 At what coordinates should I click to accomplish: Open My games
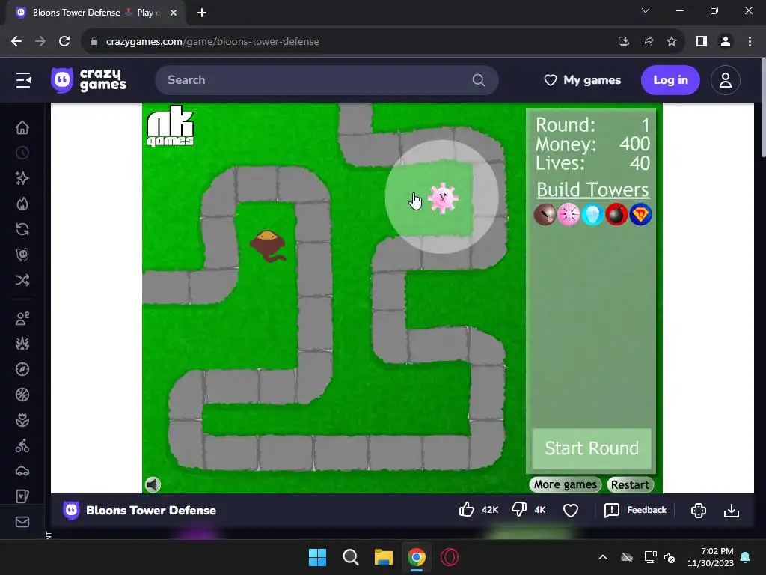(582, 79)
